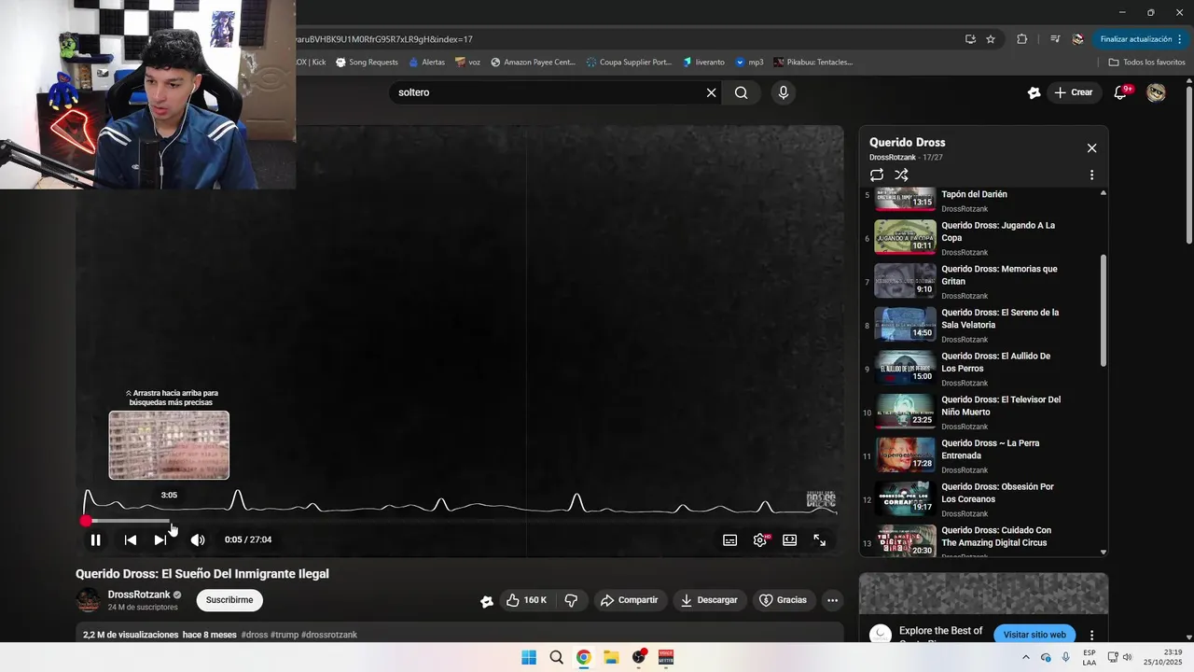This screenshot has width=1194, height=672.
Task: Open the #dross hashtag link
Action: (254, 635)
